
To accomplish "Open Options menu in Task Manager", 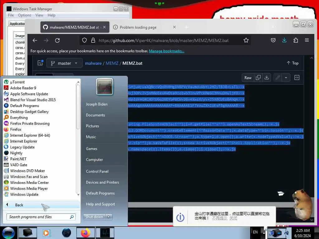I will pos(25,15).
